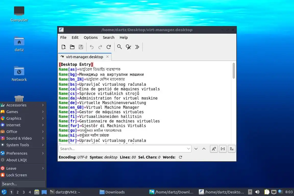294x196 pixels.
Task: Jump to previous search match
Action: (x=204, y=149)
